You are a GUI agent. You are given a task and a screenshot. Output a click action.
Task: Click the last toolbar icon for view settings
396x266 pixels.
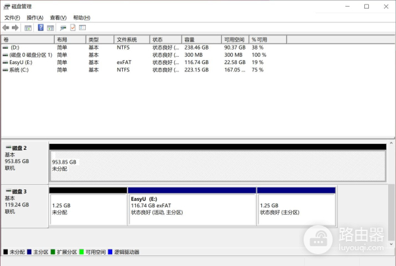pyautogui.click(x=82, y=28)
